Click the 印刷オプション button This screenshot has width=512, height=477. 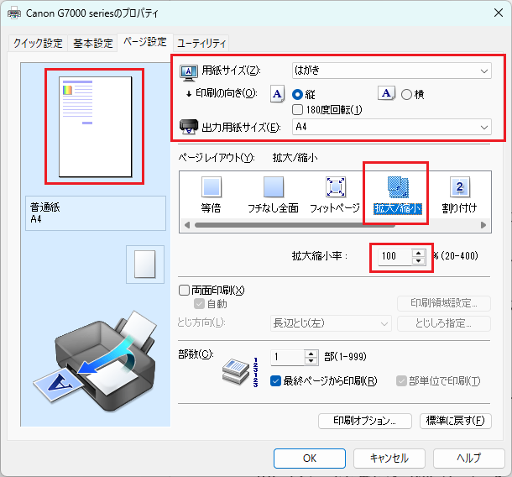point(364,421)
